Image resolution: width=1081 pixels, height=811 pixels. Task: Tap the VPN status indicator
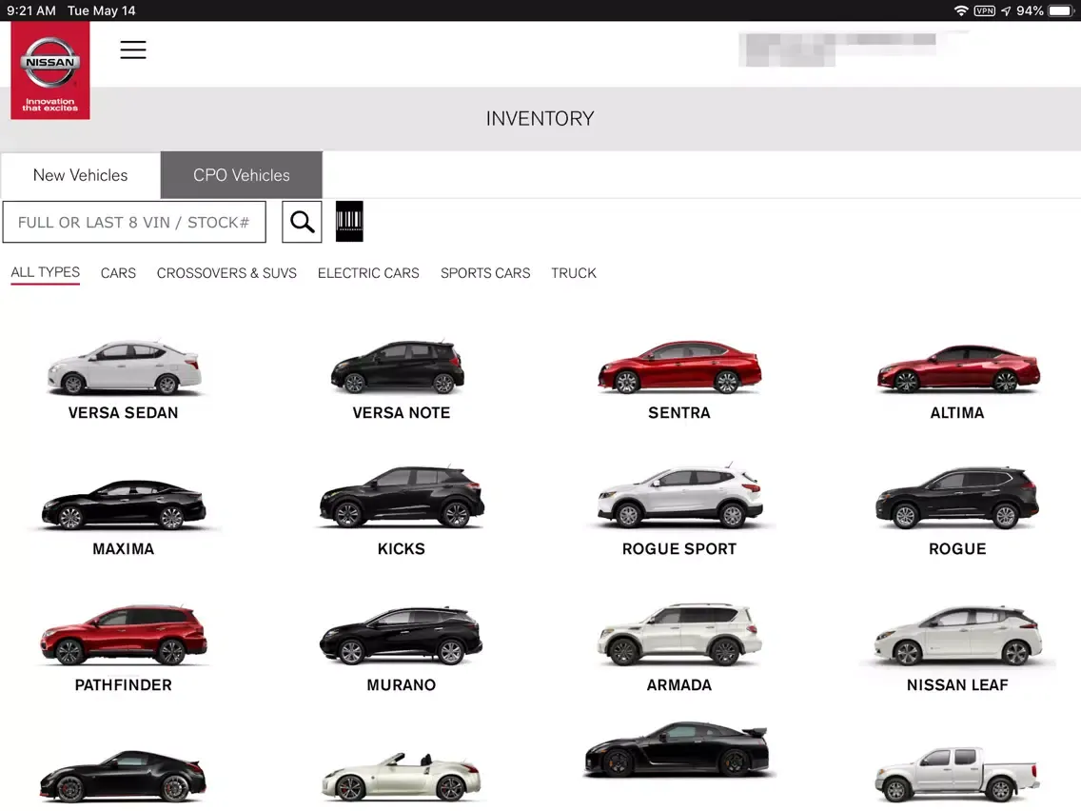(x=984, y=10)
